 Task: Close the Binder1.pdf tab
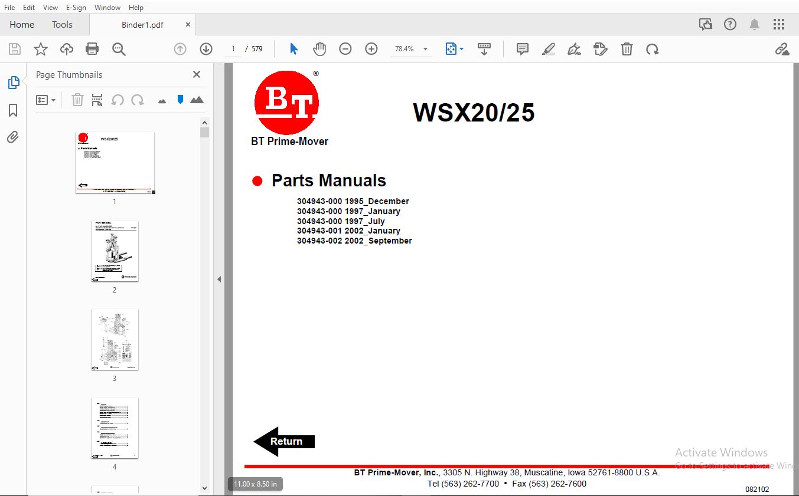point(188,25)
